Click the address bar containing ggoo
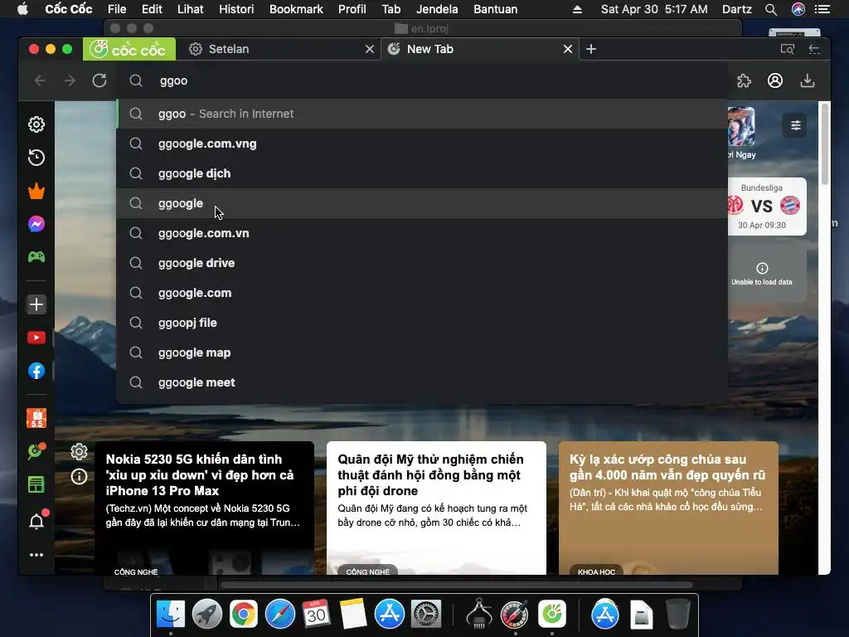Viewport: 849px width, 637px height. 422,80
